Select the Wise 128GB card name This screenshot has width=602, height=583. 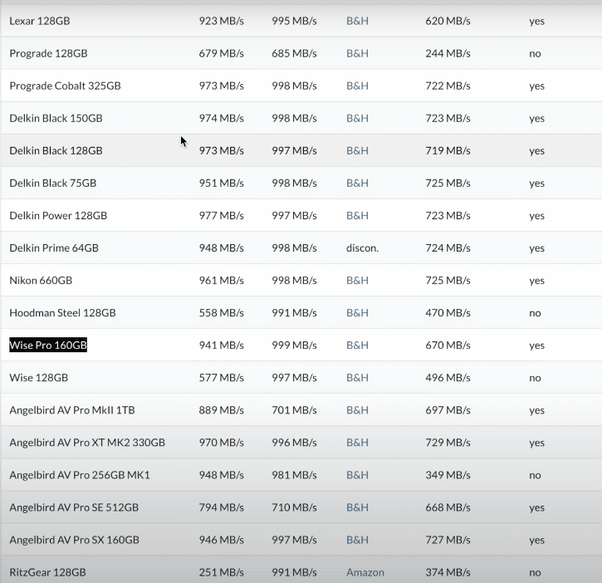point(39,378)
